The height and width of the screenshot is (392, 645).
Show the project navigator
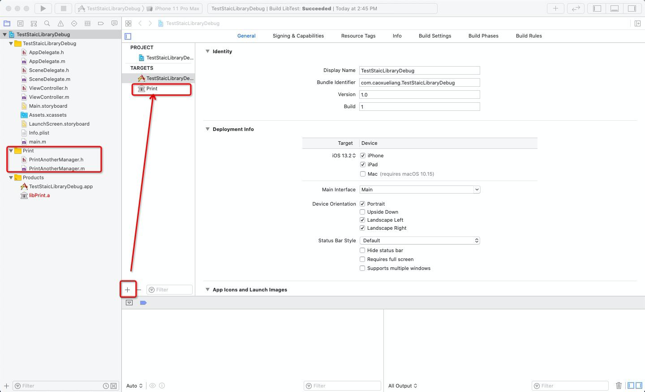(x=7, y=23)
